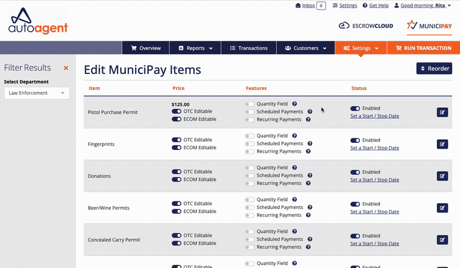Show help for Pistol Permit Scheduled Payments

(310, 111)
